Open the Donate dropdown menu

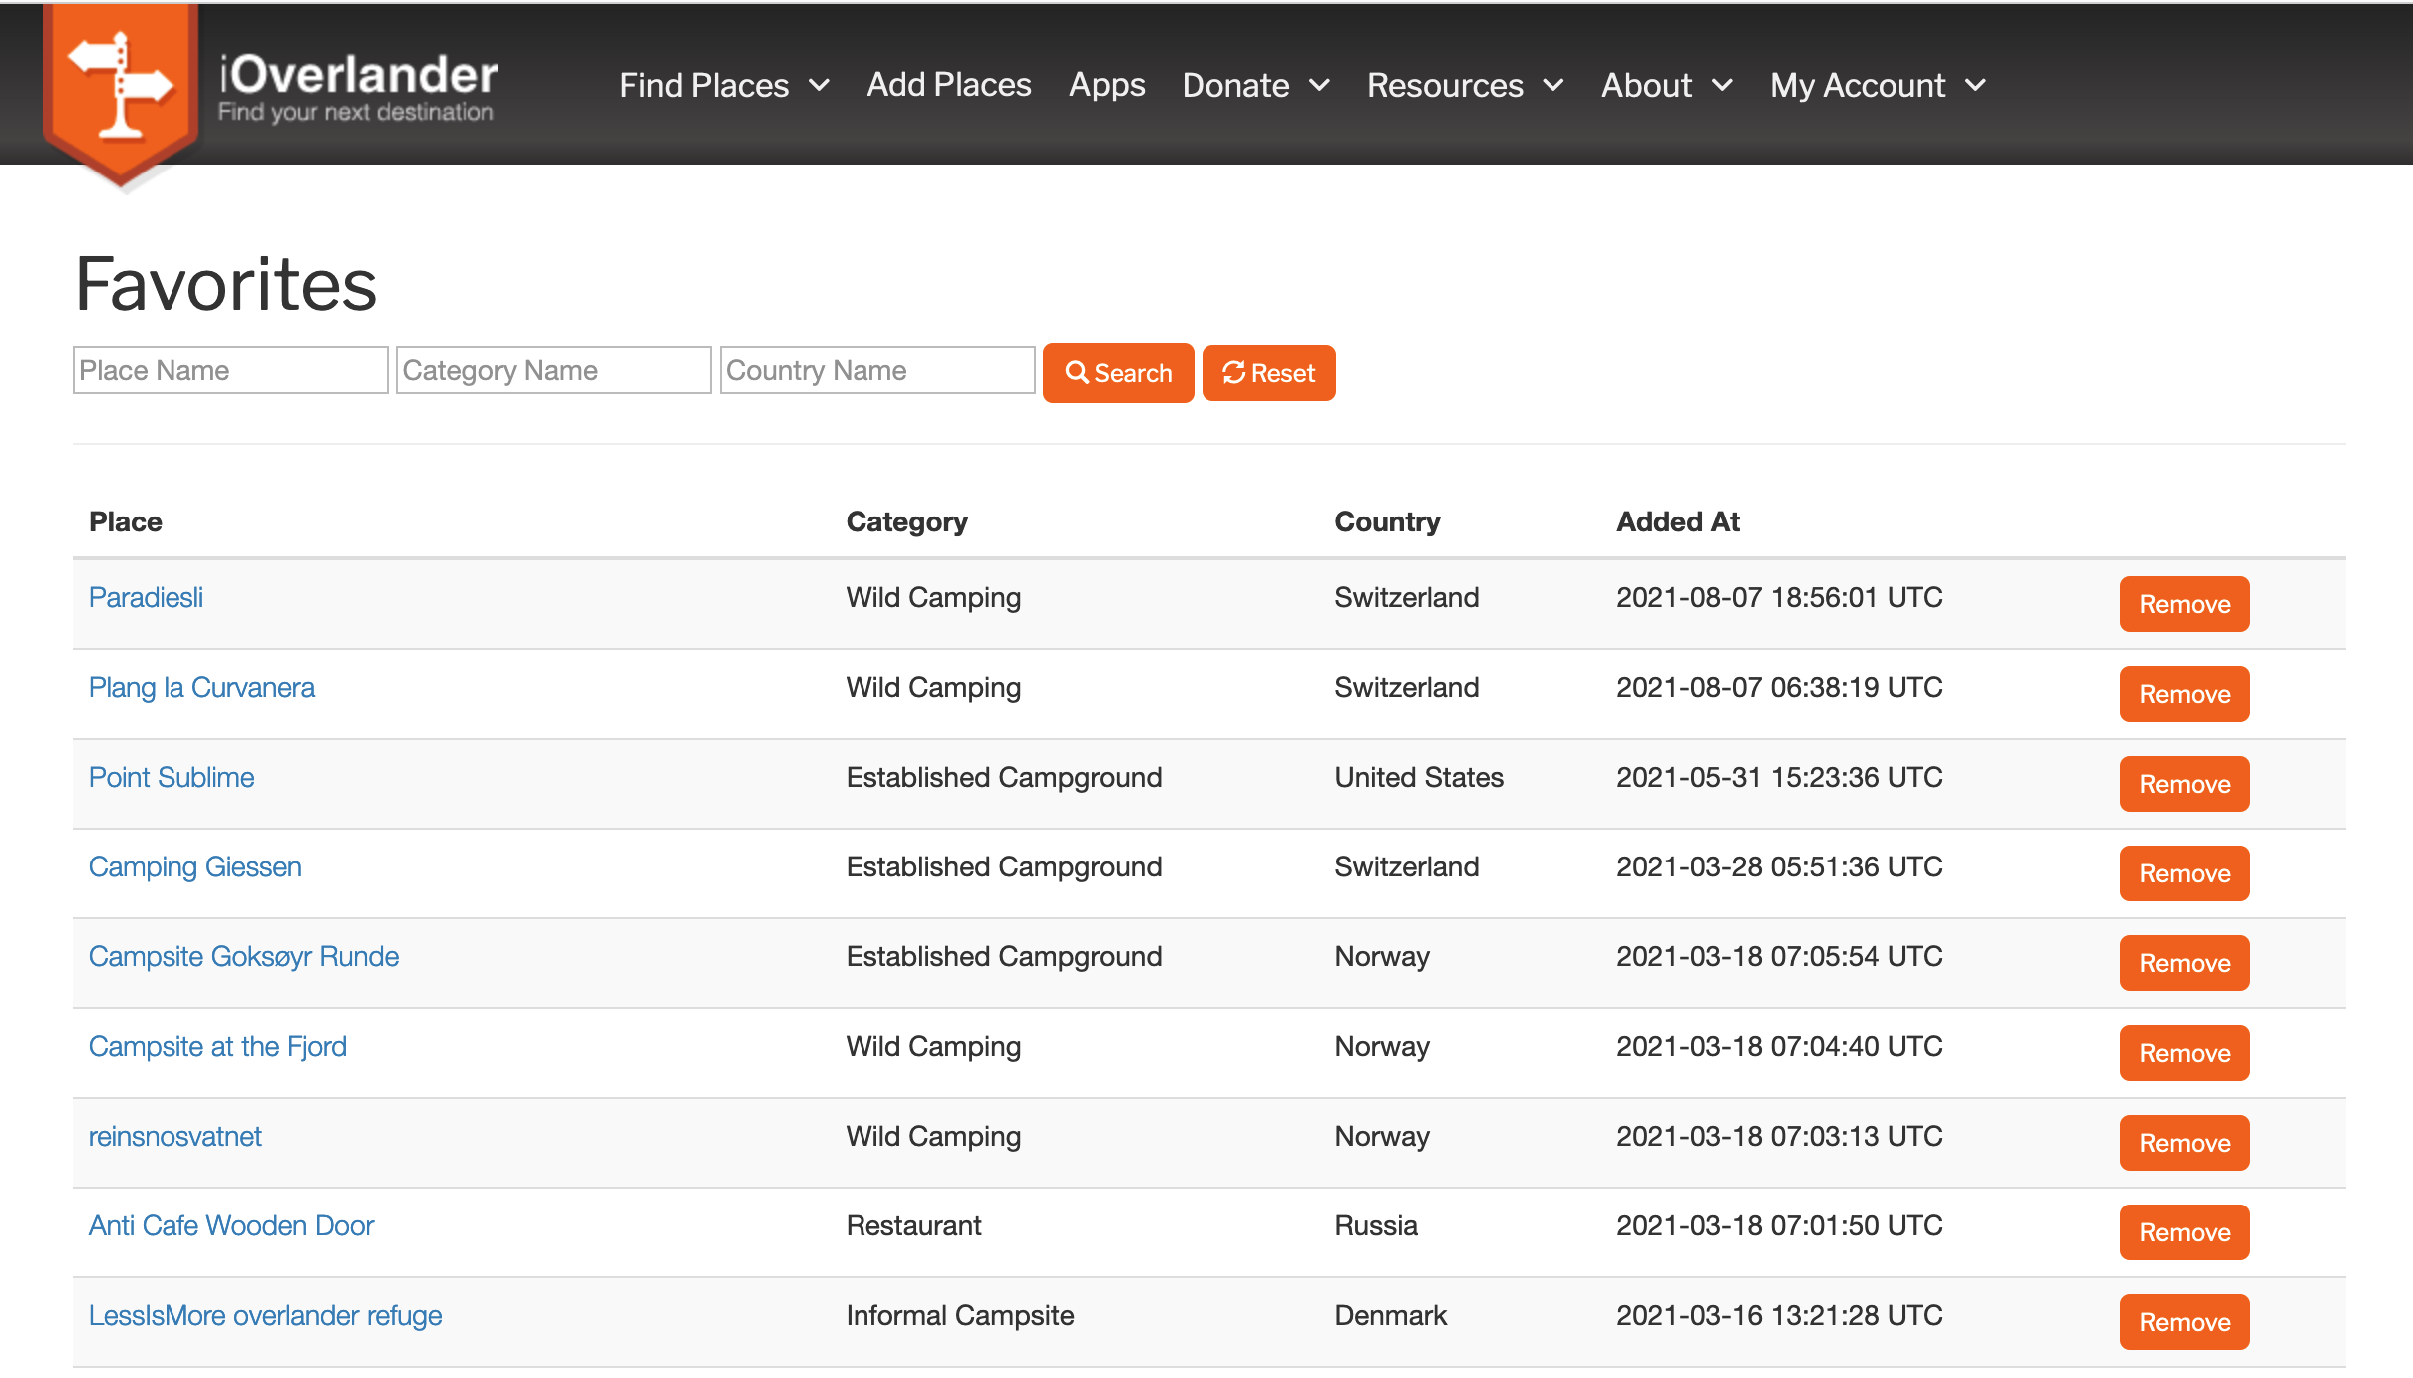(1255, 85)
